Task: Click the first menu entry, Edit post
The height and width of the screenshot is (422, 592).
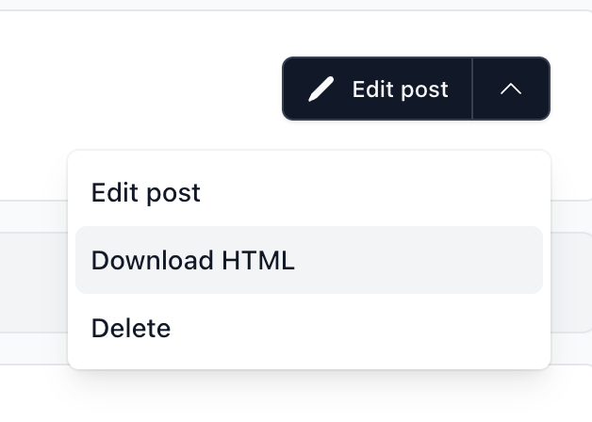Action: point(146,193)
